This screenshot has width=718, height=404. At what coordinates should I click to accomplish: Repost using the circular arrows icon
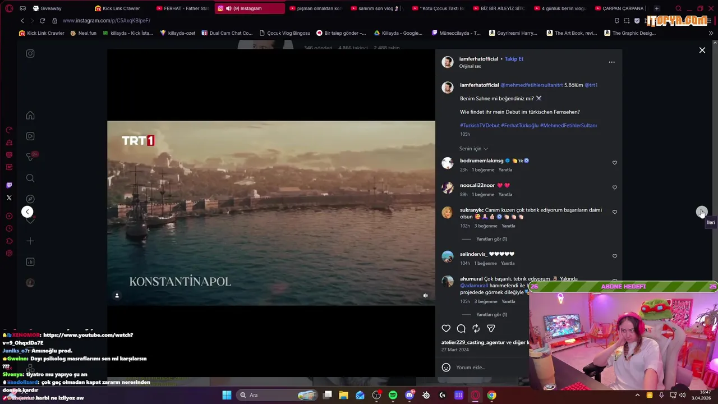pyautogui.click(x=476, y=328)
